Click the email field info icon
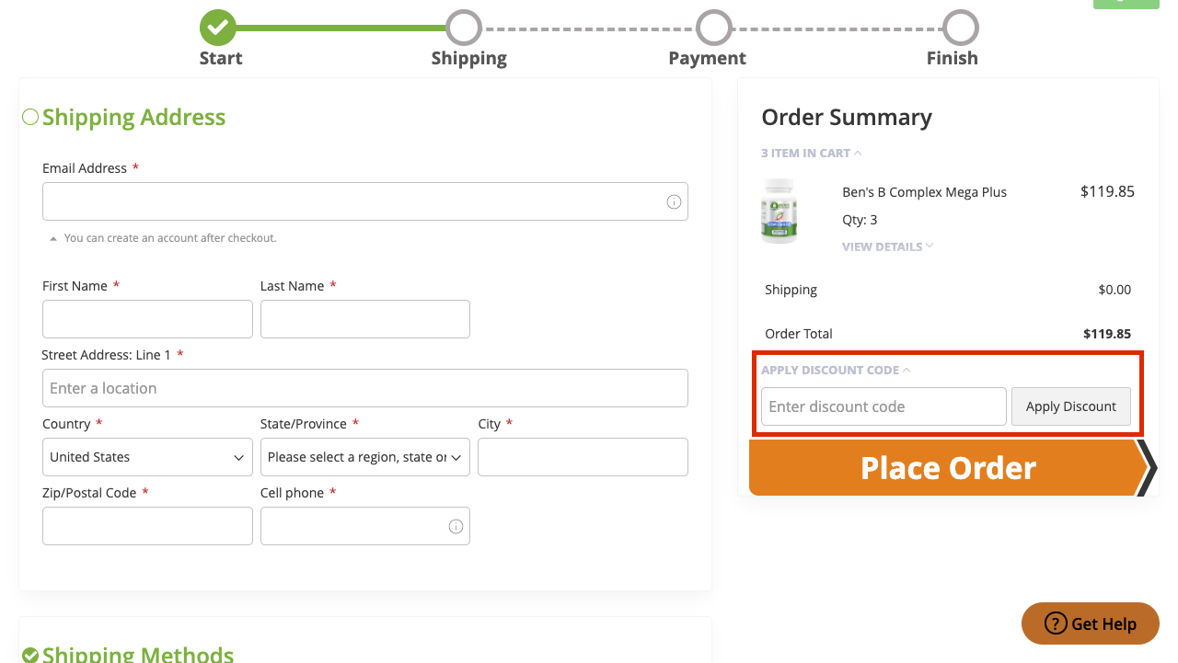Viewport: 1178px width, 663px height. tap(674, 201)
